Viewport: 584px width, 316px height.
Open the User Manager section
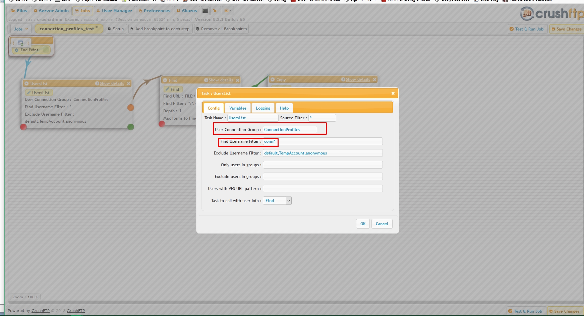(114, 11)
